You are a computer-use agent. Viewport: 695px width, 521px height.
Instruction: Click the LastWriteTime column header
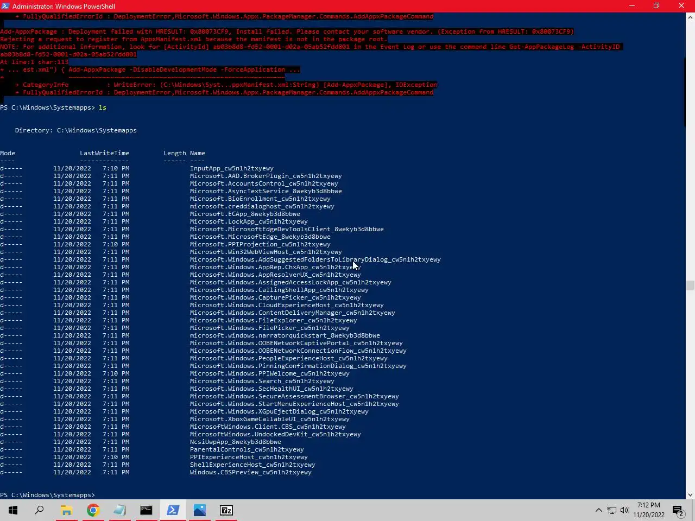tap(104, 153)
